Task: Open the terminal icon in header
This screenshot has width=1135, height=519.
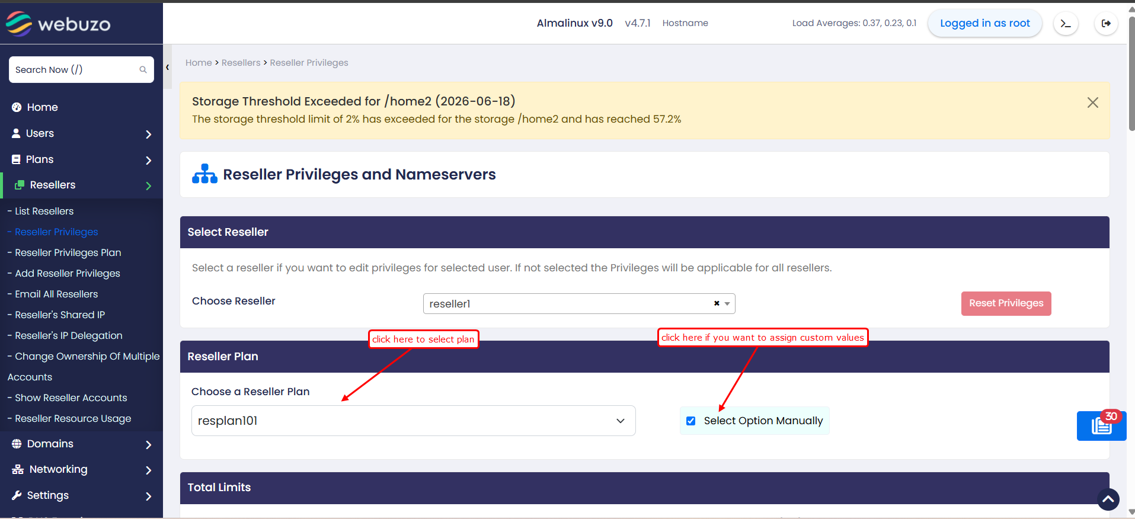Action: [x=1066, y=24]
